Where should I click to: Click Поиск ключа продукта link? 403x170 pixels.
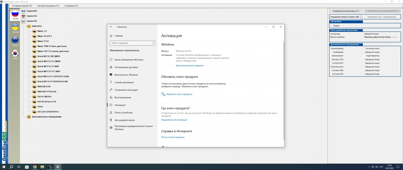(173, 137)
